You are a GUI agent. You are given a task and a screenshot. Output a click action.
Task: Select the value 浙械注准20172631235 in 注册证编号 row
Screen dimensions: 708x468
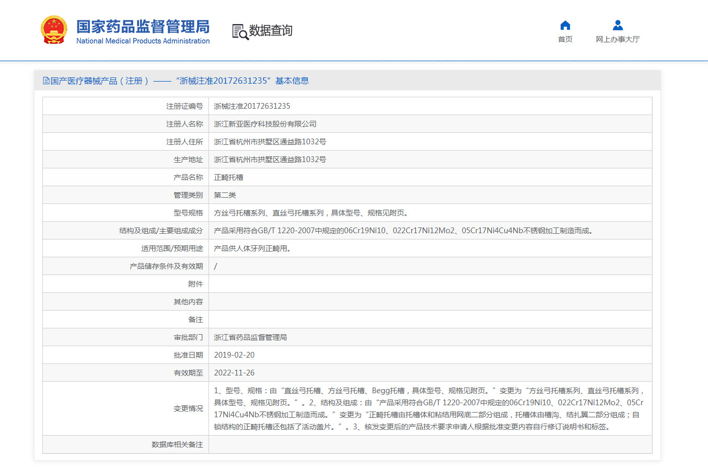(252, 106)
